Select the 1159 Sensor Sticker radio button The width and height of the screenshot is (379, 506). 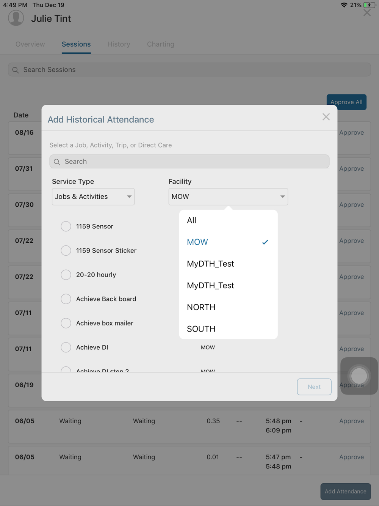click(66, 251)
